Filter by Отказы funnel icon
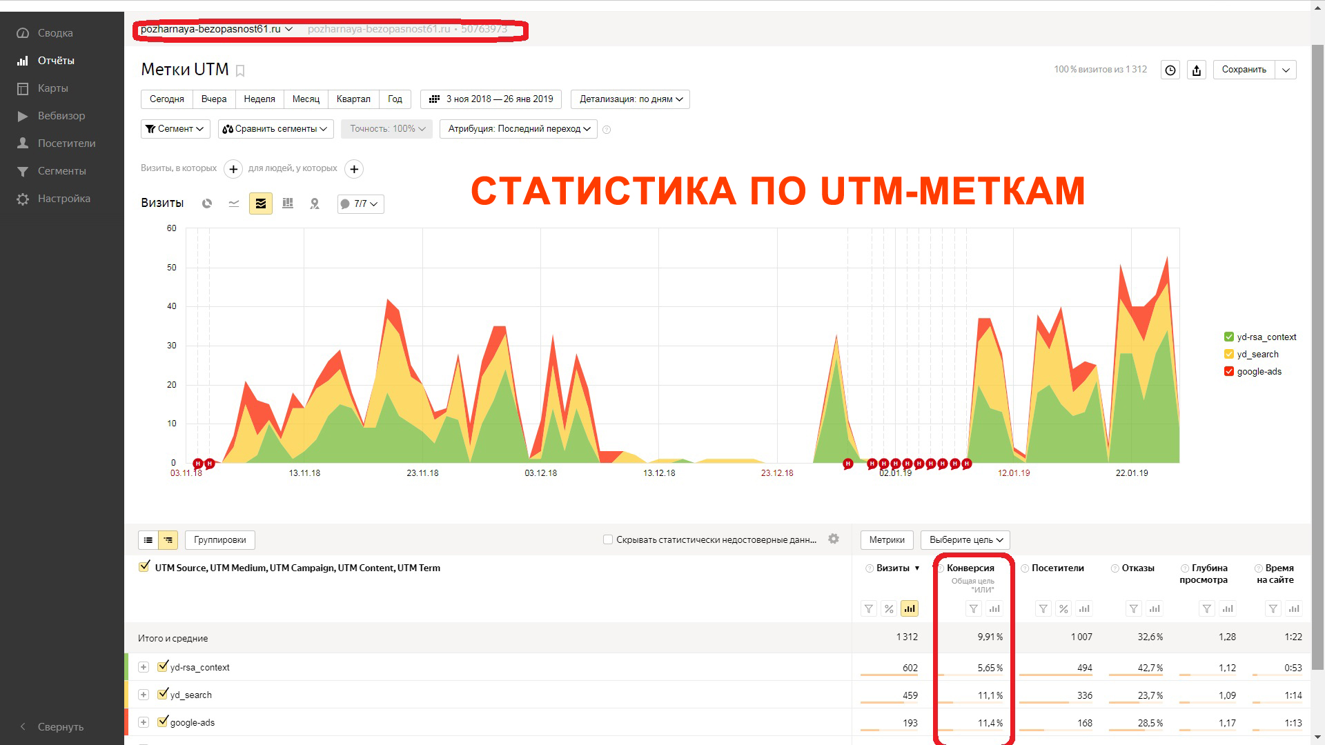Viewport: 1325px width, 745px height. [1134, 609]
